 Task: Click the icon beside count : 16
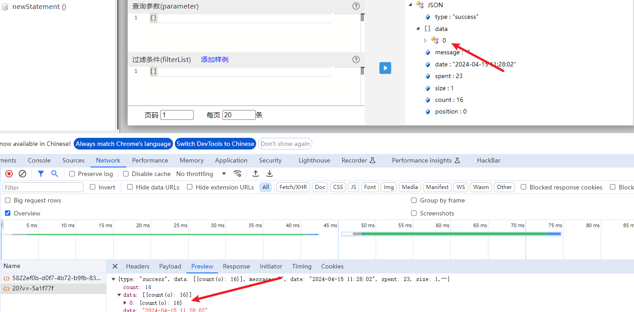pos(428,100)
